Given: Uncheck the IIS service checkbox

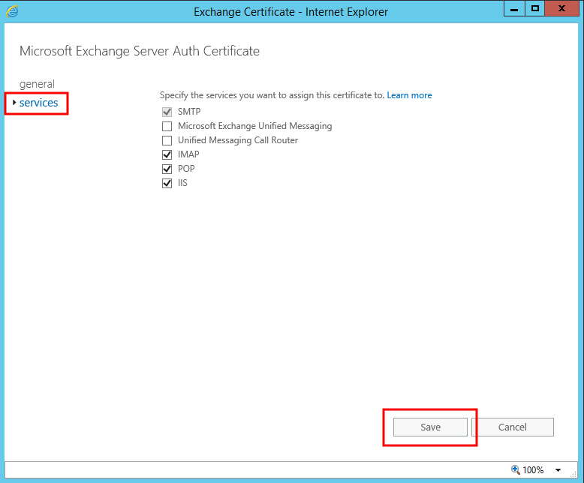Looking at the screenshot, I should coord(167,183).
